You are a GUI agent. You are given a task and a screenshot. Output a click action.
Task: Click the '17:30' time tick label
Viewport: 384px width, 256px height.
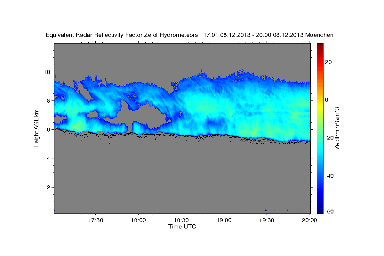(x=96, y=220)
